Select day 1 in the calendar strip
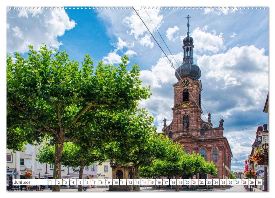Screen dimensions: 275x198 51,182
